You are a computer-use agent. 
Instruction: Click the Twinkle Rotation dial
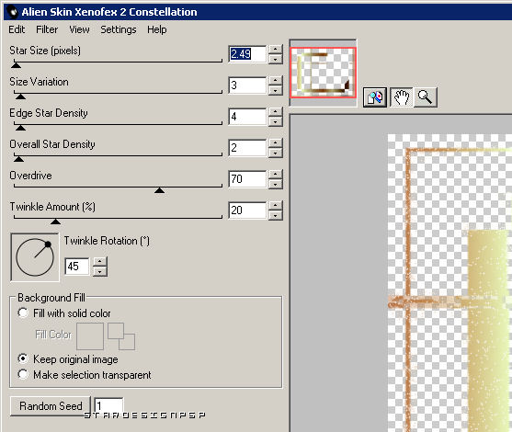click(x=35, y=257)
